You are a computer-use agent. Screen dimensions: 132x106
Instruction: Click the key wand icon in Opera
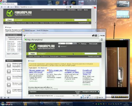[x=11, y=7]
